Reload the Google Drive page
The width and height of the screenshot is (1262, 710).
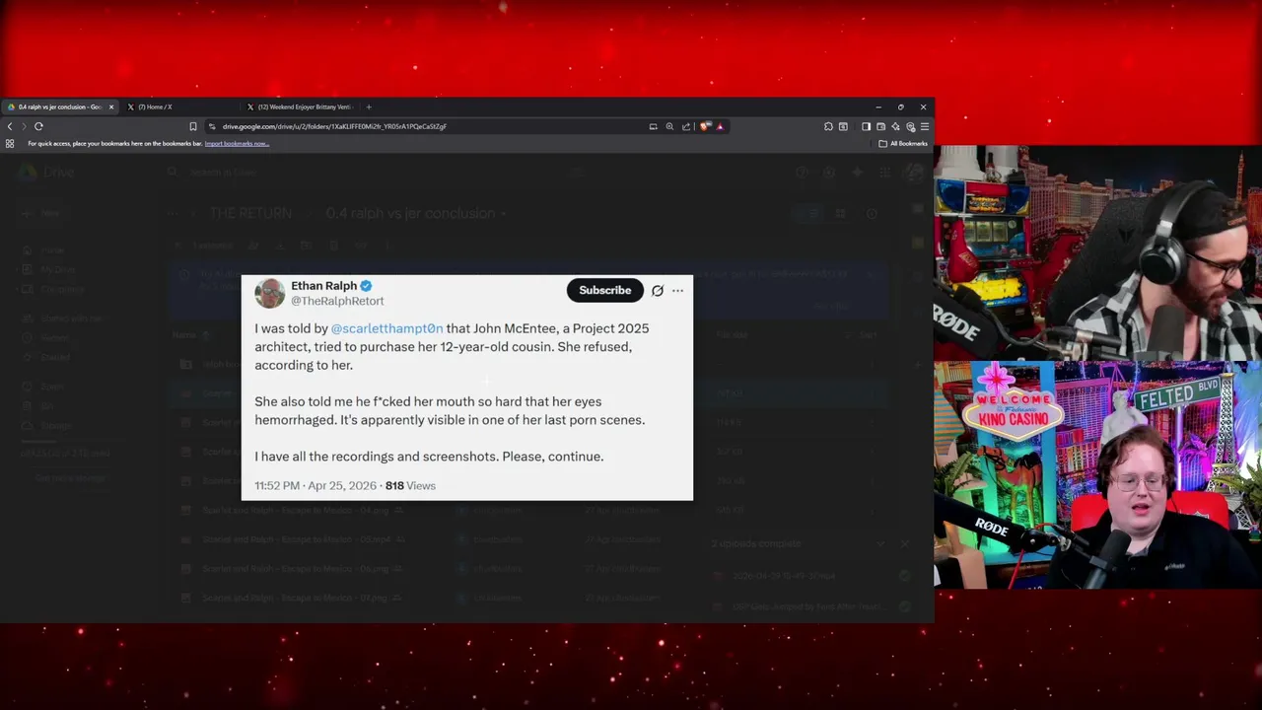[x=38, y=126]
